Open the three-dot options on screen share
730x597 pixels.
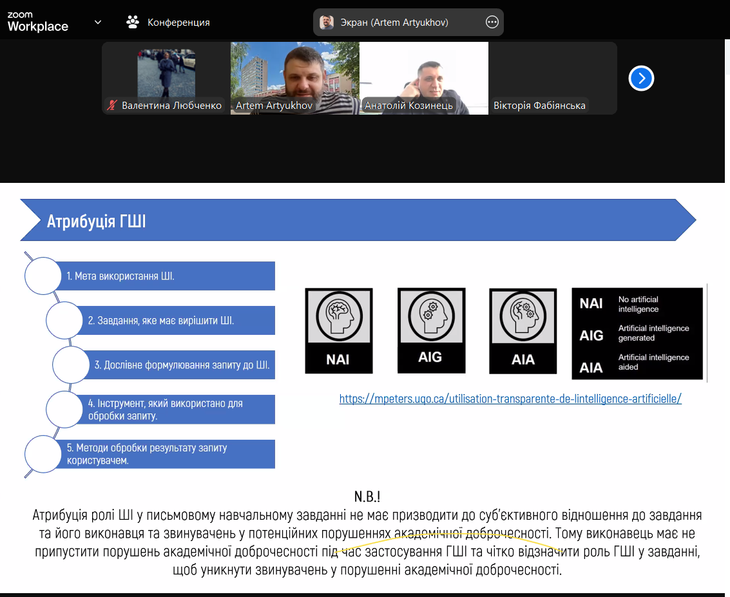[492, 22]
